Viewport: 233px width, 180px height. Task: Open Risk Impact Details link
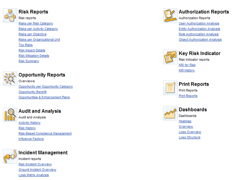point(32,50)
